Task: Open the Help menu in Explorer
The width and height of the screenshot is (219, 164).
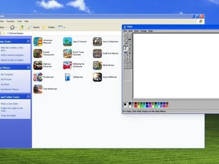Action: tap(26, 21)
